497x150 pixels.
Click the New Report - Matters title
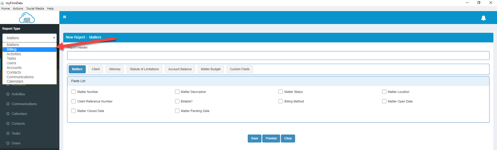83,37
